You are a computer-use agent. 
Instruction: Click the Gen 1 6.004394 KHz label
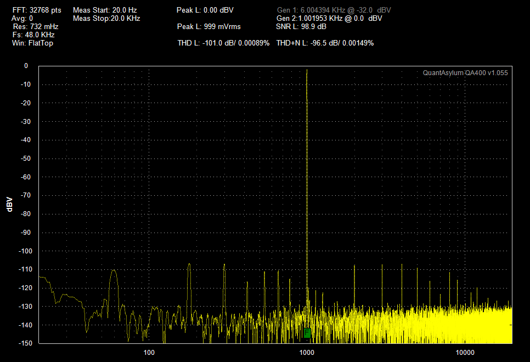click(334, 10)
